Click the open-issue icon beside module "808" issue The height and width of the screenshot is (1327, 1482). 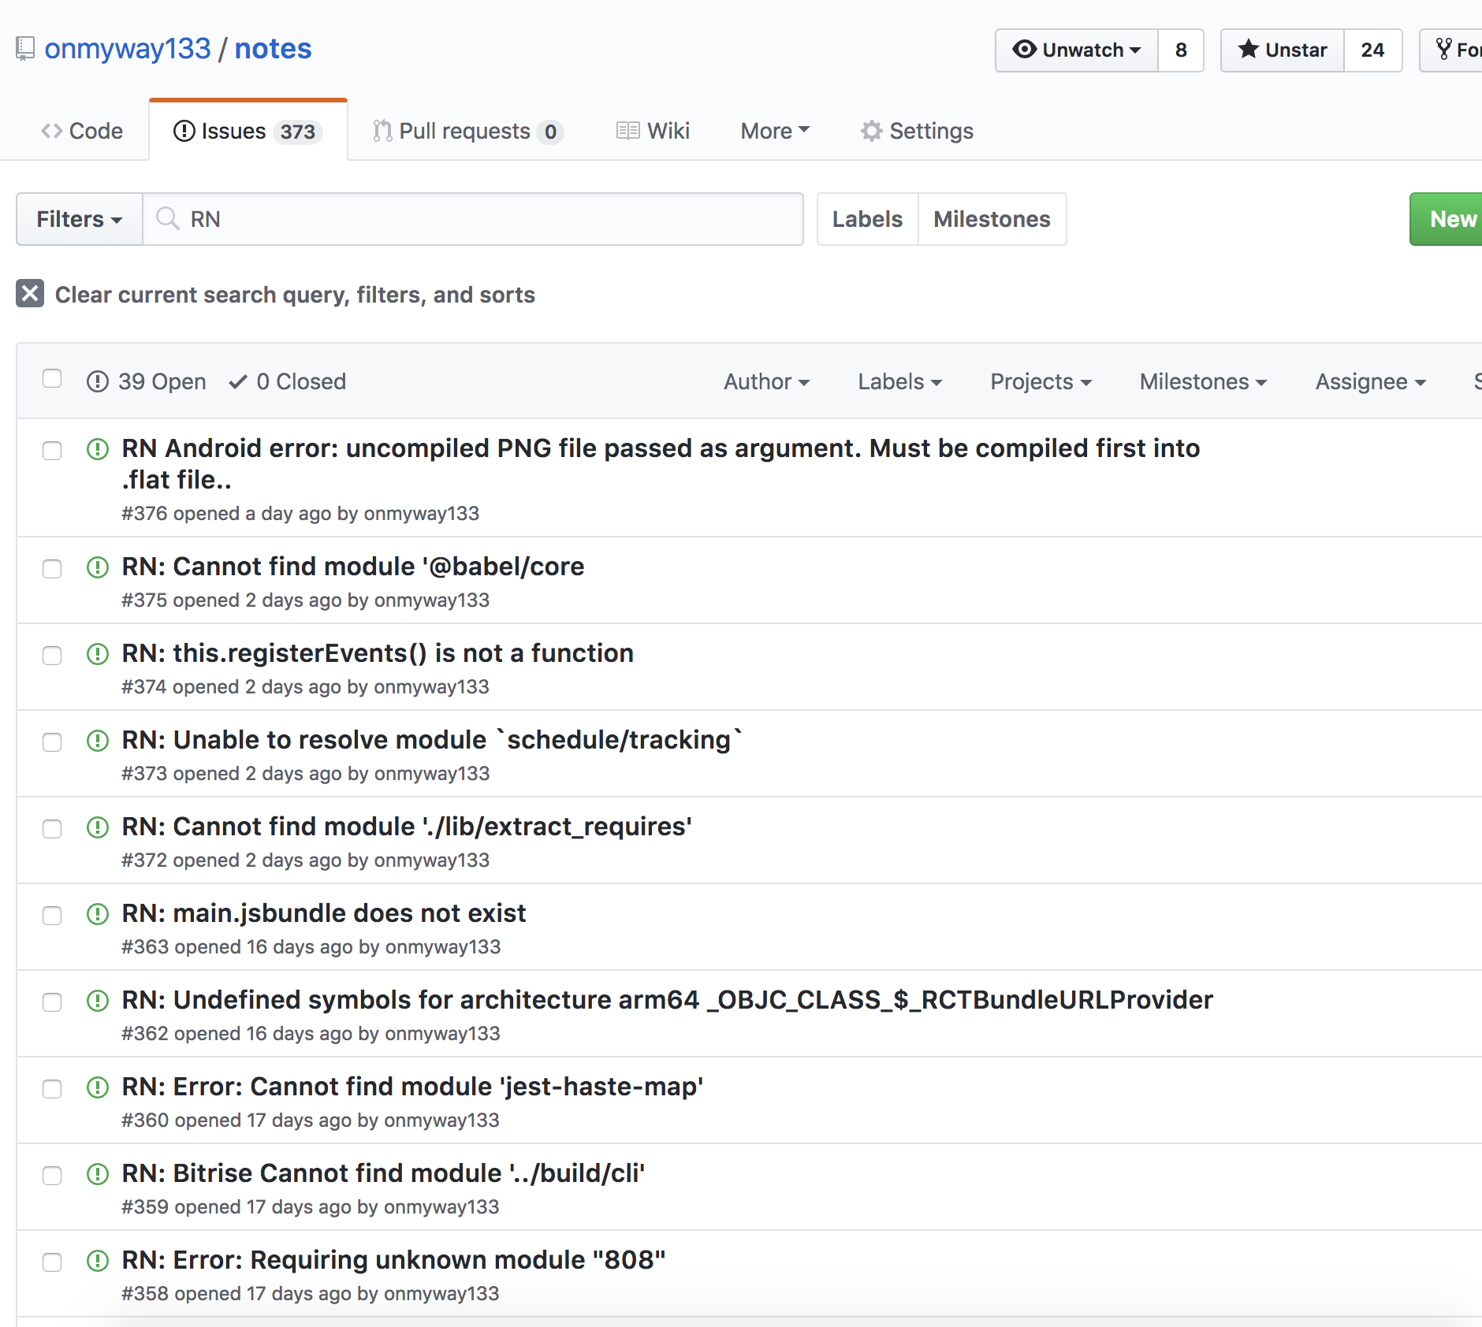pos(97,1261)
